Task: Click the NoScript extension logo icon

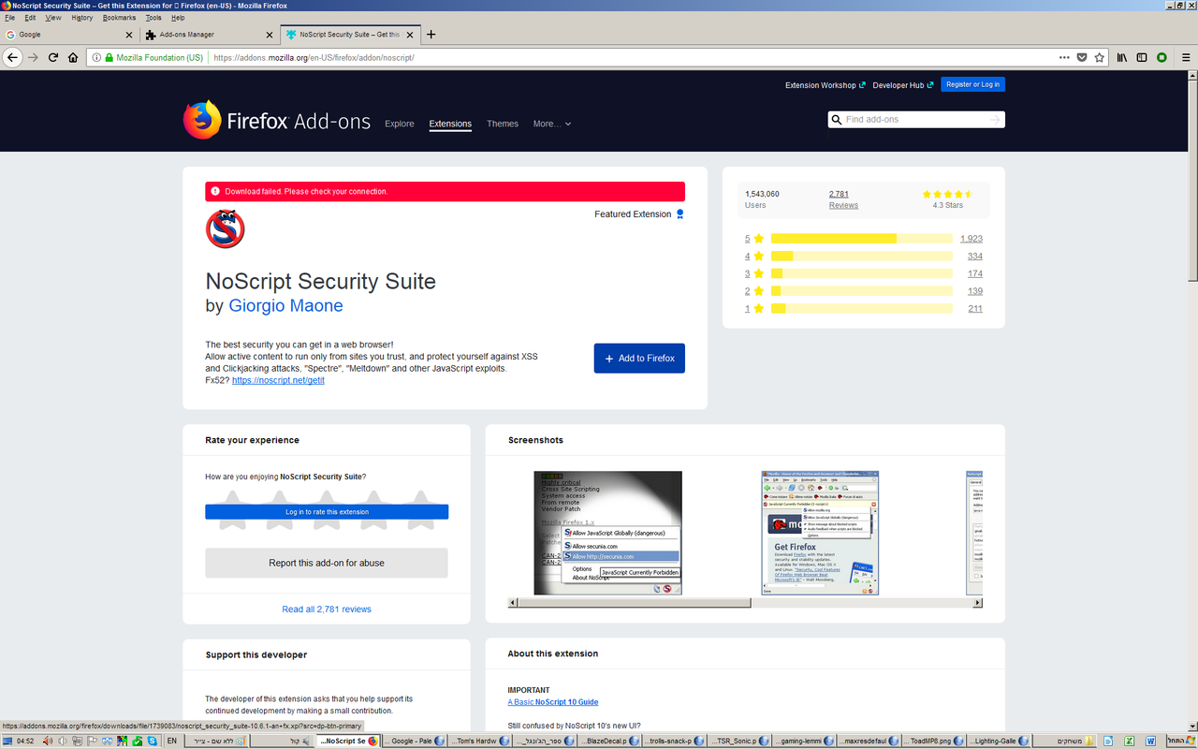Action: (x=225, y=229)
